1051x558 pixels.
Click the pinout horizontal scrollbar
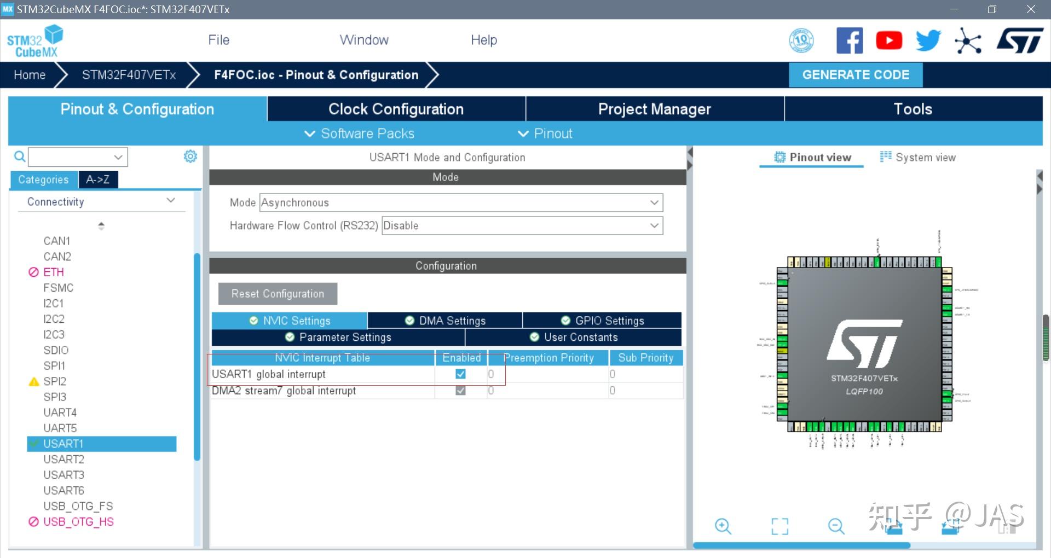[x=801, y=545]
